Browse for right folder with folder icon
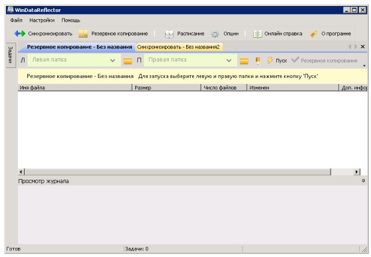This screenshot has height=257, width=371. click(x=244, y=61)
